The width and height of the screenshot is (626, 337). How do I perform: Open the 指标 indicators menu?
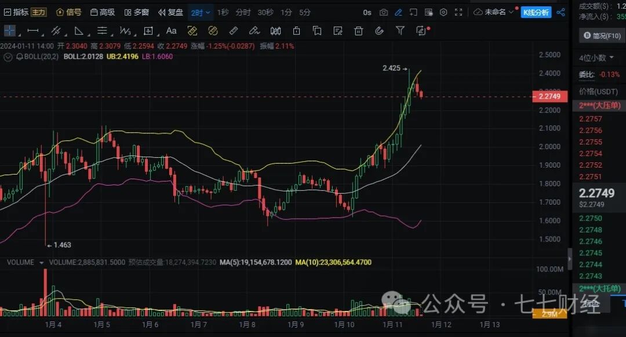(x=16, y=12)
